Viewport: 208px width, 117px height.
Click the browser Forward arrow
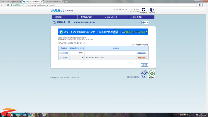click(x=5, y=5)
